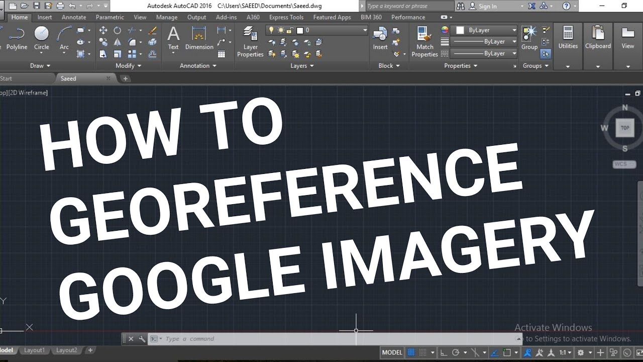Toggle group selection on/off button

click(546, 54)
